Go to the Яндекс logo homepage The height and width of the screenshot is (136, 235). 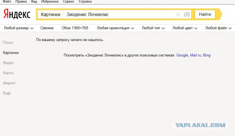click(x=17, y=14)
